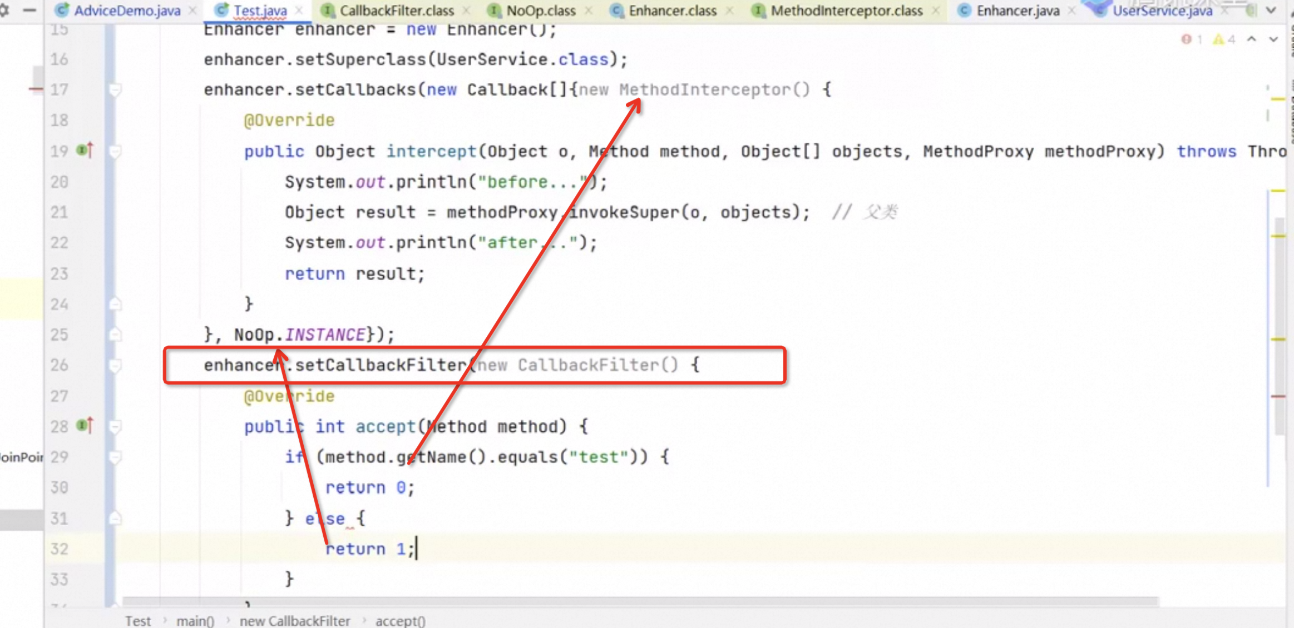
Task: Click the warnings count triangle icon
Action: coord(1218,39)
